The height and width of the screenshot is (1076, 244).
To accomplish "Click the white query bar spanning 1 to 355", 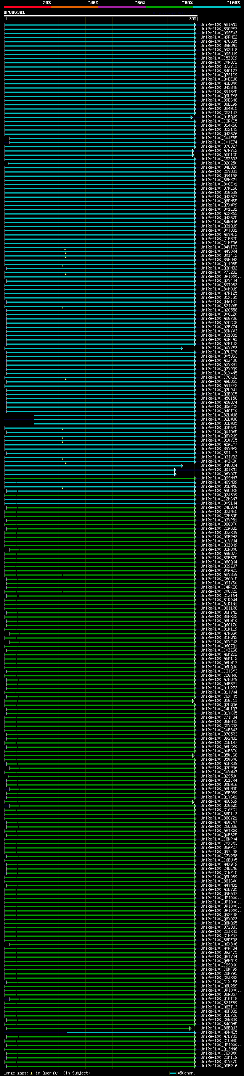I will click(x=101, y=15).
